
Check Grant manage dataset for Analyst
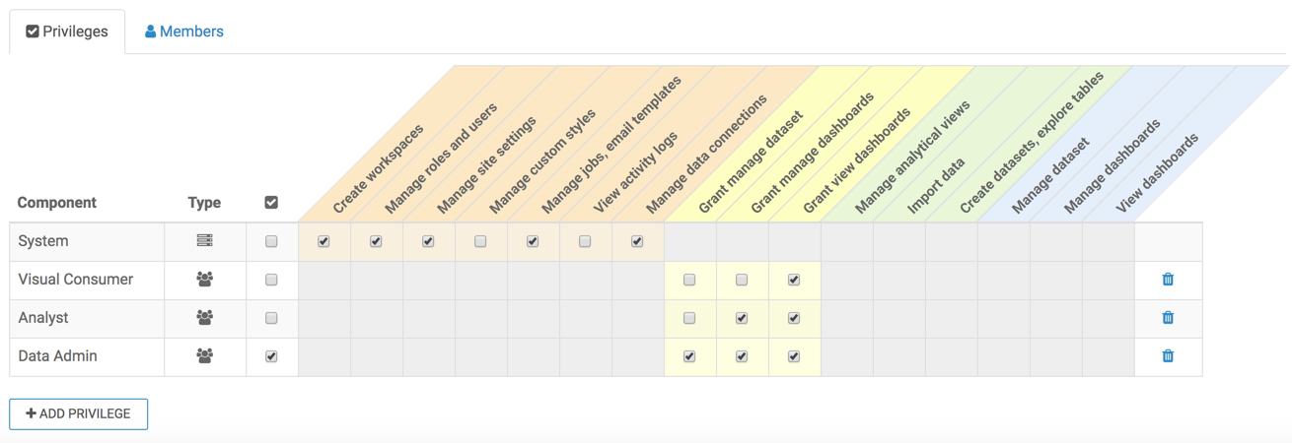pyautogui.click(x=689, y=318)
